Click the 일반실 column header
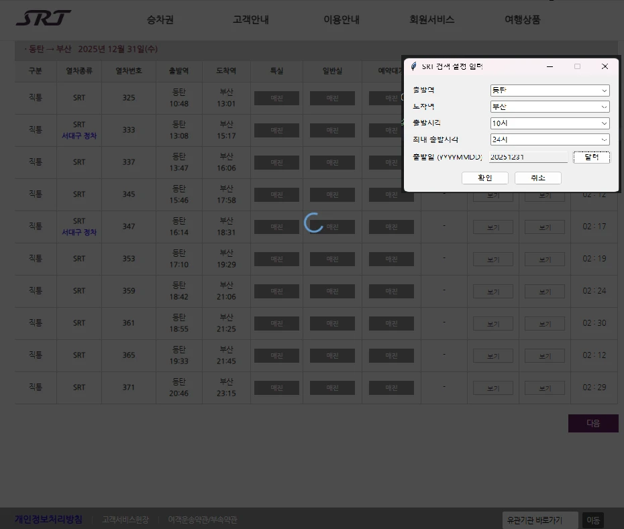Screen dimensions: 624x529 [x=332, y=71]
